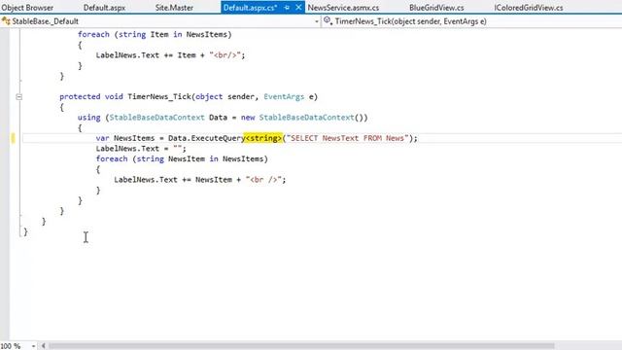The image size is (622, 350).
Task: Click the "<br />" string literal
Action: pyautogui.click(x=263, y=179)
